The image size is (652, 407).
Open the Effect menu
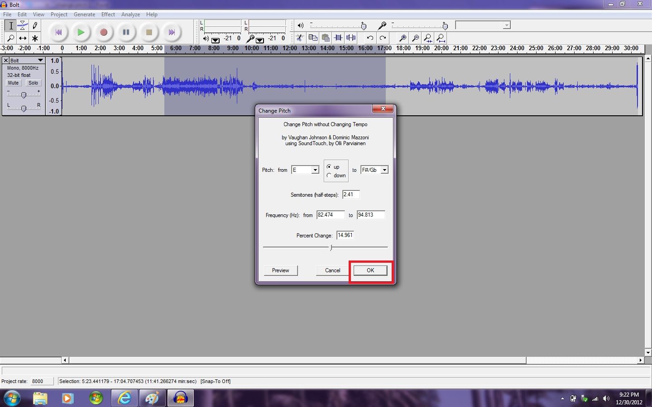[108, 14]
